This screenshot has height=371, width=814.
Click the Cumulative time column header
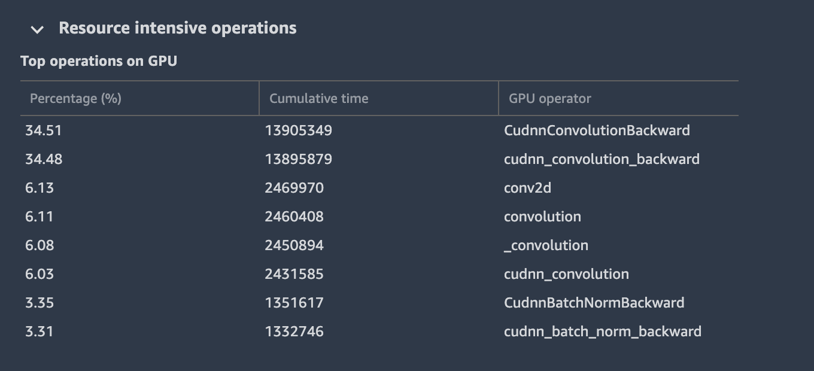[x=318, y=99]
